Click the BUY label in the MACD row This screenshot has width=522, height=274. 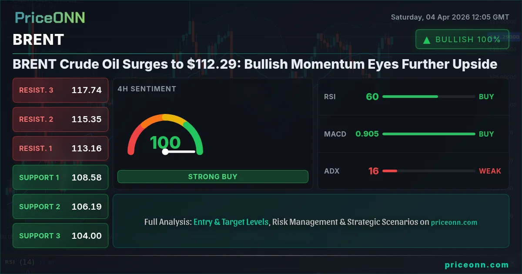(486, 134)
